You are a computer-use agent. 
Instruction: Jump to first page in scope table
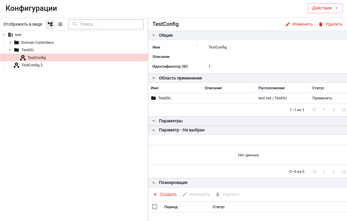[x=314, y=110]
